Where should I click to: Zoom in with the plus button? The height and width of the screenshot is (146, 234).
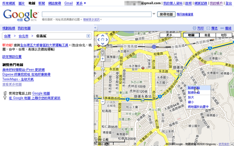pyautogui.click(x=103, y=58)
